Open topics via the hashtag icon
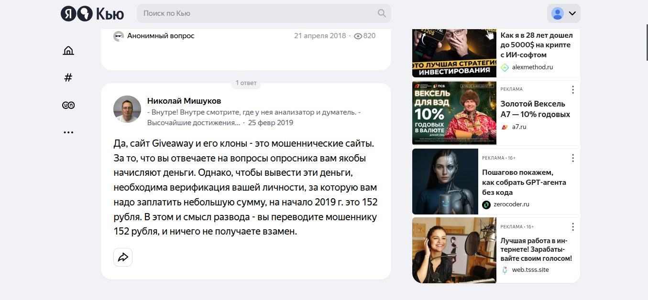 [x=68, y=78]
